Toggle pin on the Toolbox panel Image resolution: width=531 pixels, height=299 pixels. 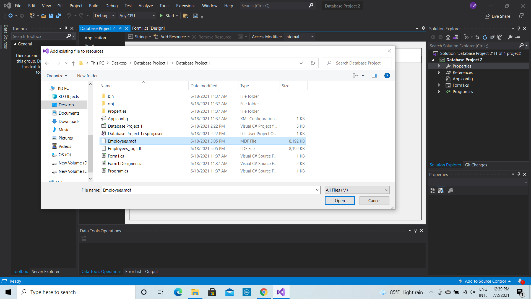pos(66,29)
